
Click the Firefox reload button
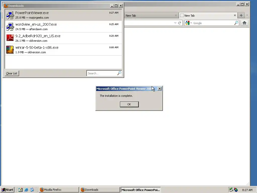coord(180,23)
